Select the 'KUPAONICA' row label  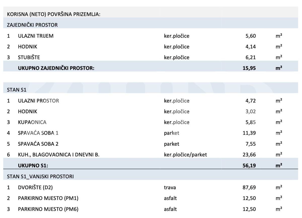(32, 122)
